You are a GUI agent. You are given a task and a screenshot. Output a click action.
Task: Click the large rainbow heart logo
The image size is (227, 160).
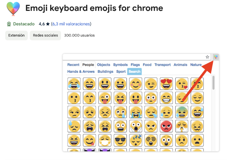[13, 8]
